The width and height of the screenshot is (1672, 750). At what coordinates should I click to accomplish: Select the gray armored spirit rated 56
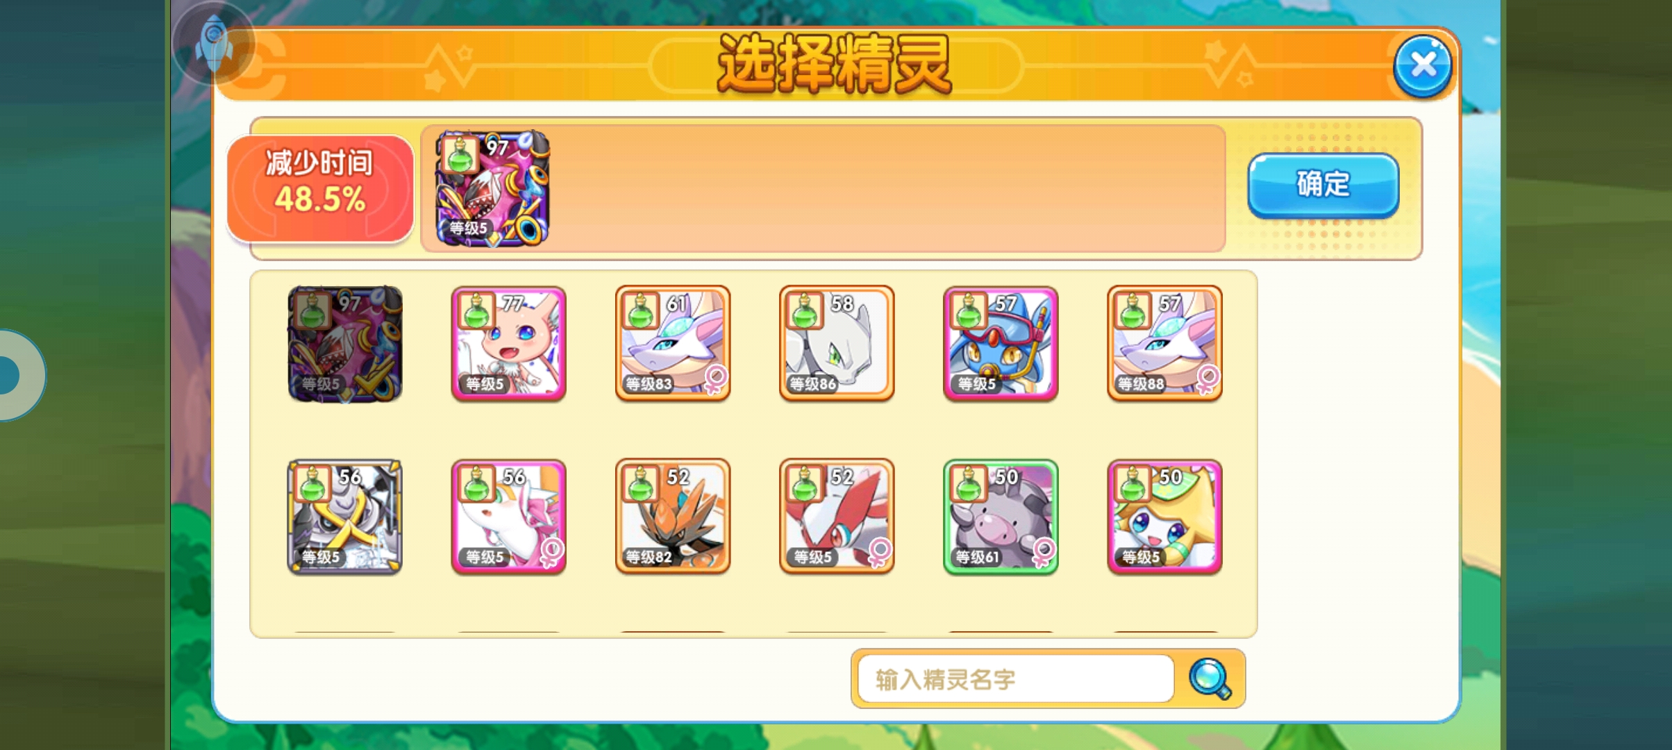click(x=345, y=517)
